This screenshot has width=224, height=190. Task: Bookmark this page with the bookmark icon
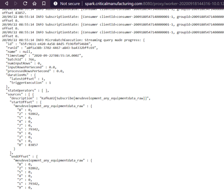(x=44, y=3)
